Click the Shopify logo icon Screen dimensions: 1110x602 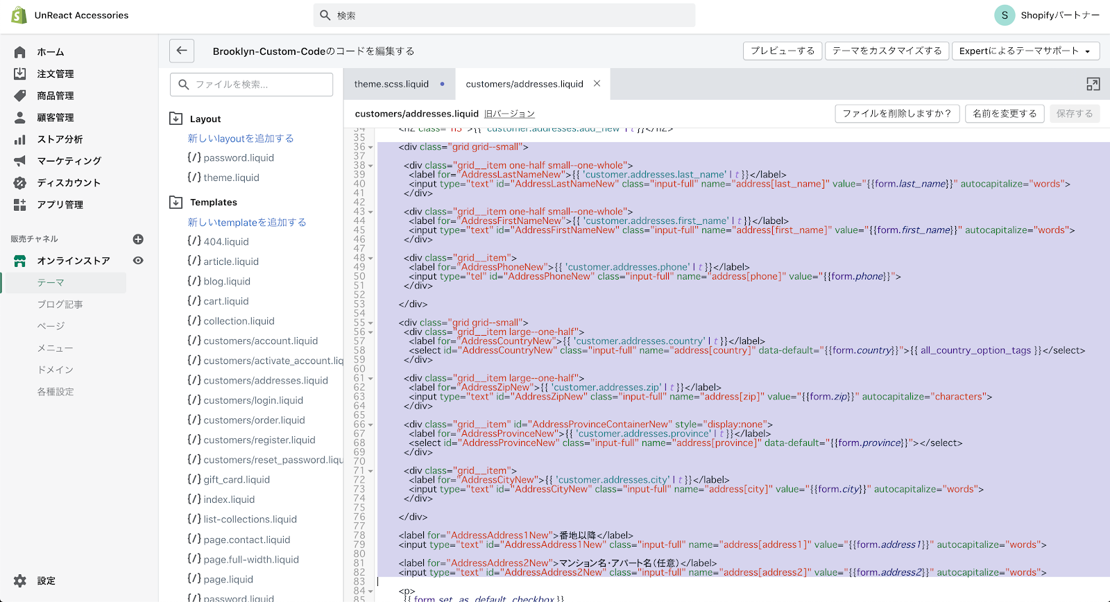point(19,15)
